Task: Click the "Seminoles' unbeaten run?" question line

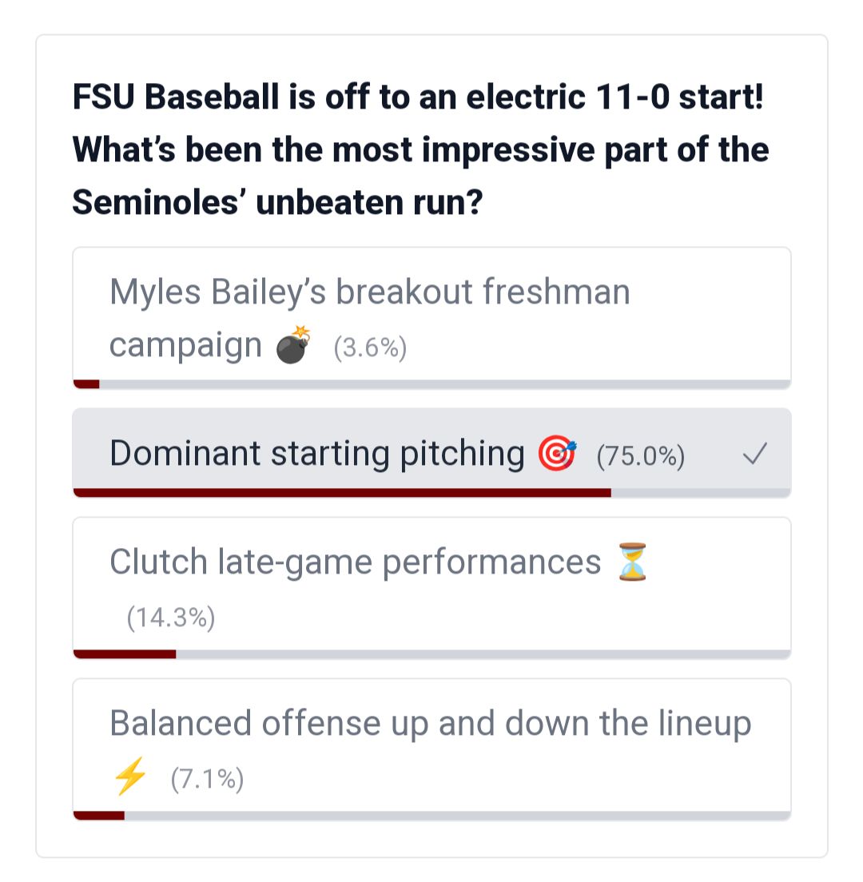Action: tap(277, 202)
